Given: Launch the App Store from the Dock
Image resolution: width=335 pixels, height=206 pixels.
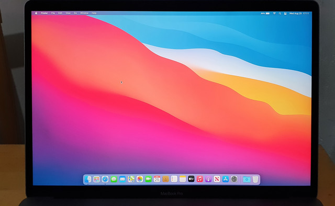Looking at the screenshot, I should [226, 179].
